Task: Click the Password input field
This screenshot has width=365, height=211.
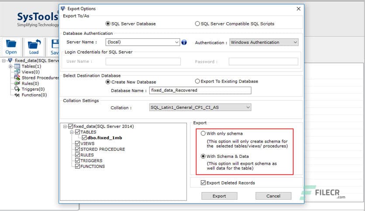Action: pos(263,61)
